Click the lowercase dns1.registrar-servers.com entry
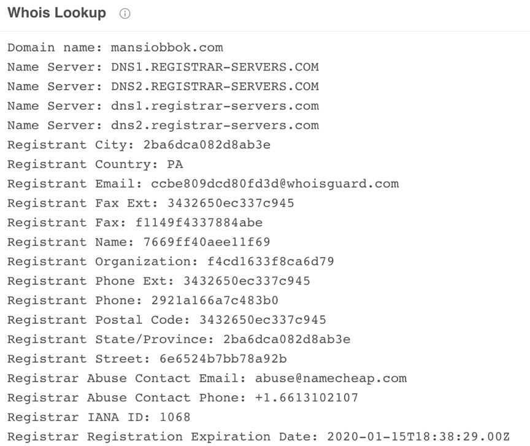 click(x=215, y=106)
